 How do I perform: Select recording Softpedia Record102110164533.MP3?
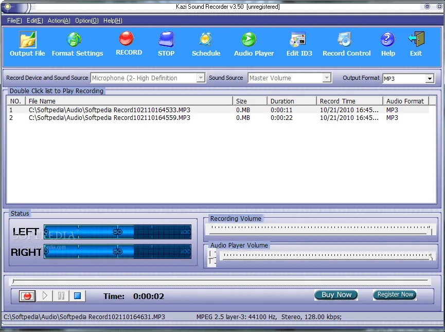(x=110, y=110)
